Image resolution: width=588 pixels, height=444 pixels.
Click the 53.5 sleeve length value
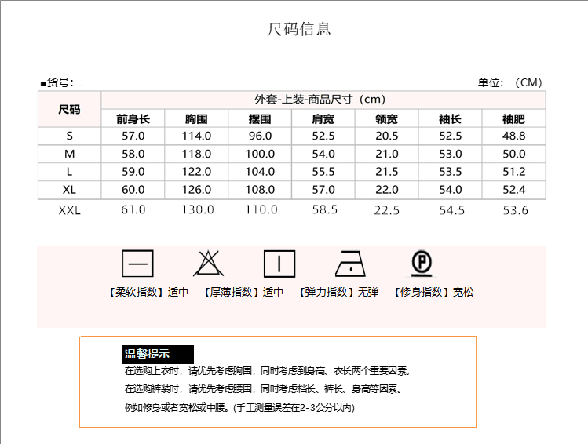pyautogui.click(x=451, y=172)
